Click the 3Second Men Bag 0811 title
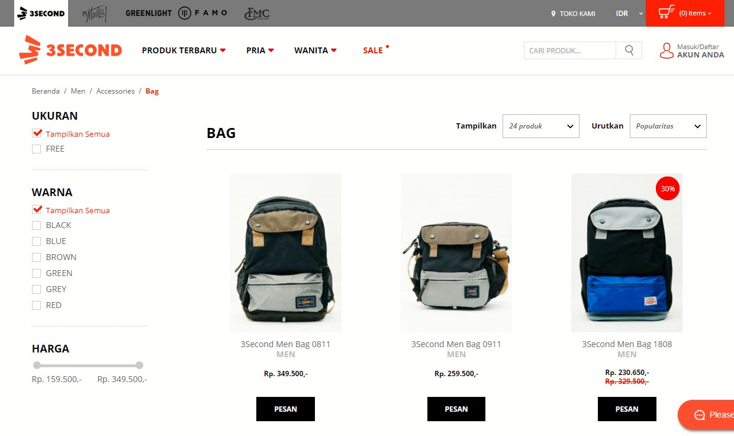Screen dimensions: 734x436 coord(286,344)
